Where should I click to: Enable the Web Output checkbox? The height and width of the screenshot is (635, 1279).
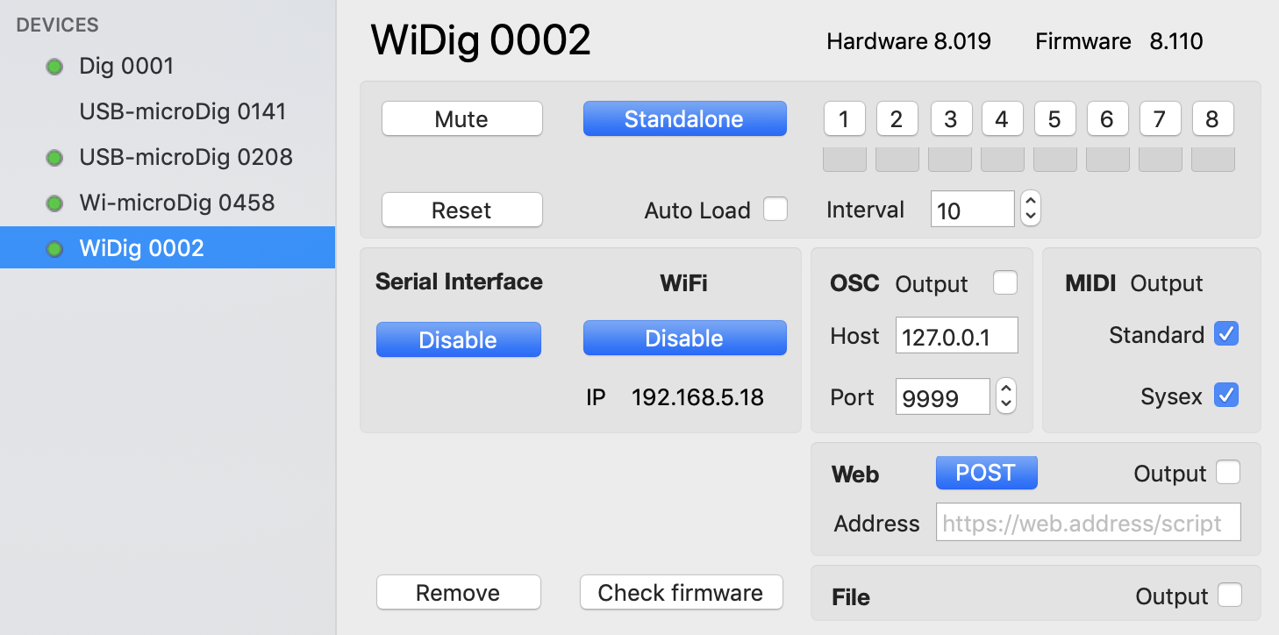coord(1228,473)
